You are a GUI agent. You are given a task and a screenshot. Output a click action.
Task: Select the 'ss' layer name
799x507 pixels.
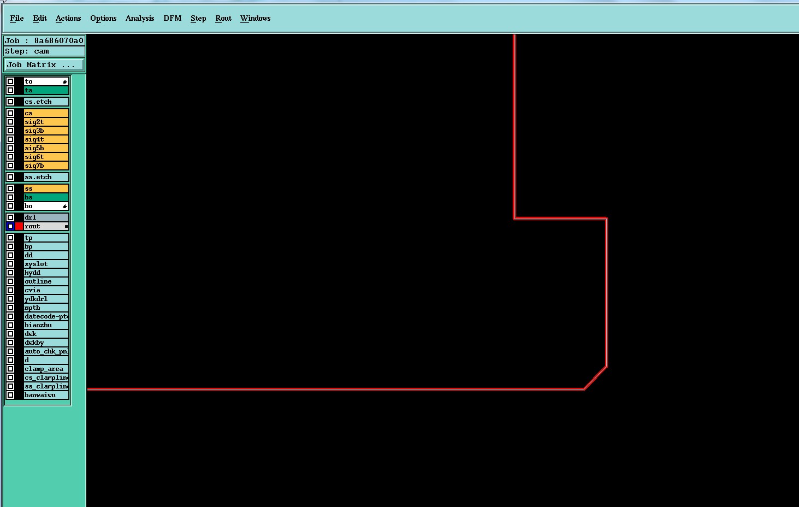tap(46, 188)
